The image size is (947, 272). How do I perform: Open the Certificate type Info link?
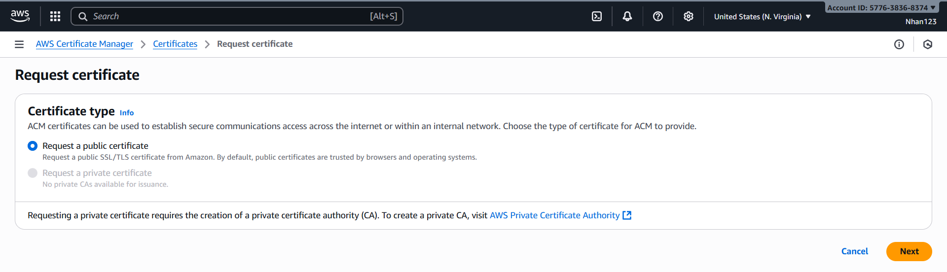127,113
